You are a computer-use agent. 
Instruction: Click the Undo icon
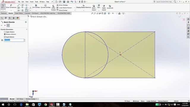click(72, 2)
